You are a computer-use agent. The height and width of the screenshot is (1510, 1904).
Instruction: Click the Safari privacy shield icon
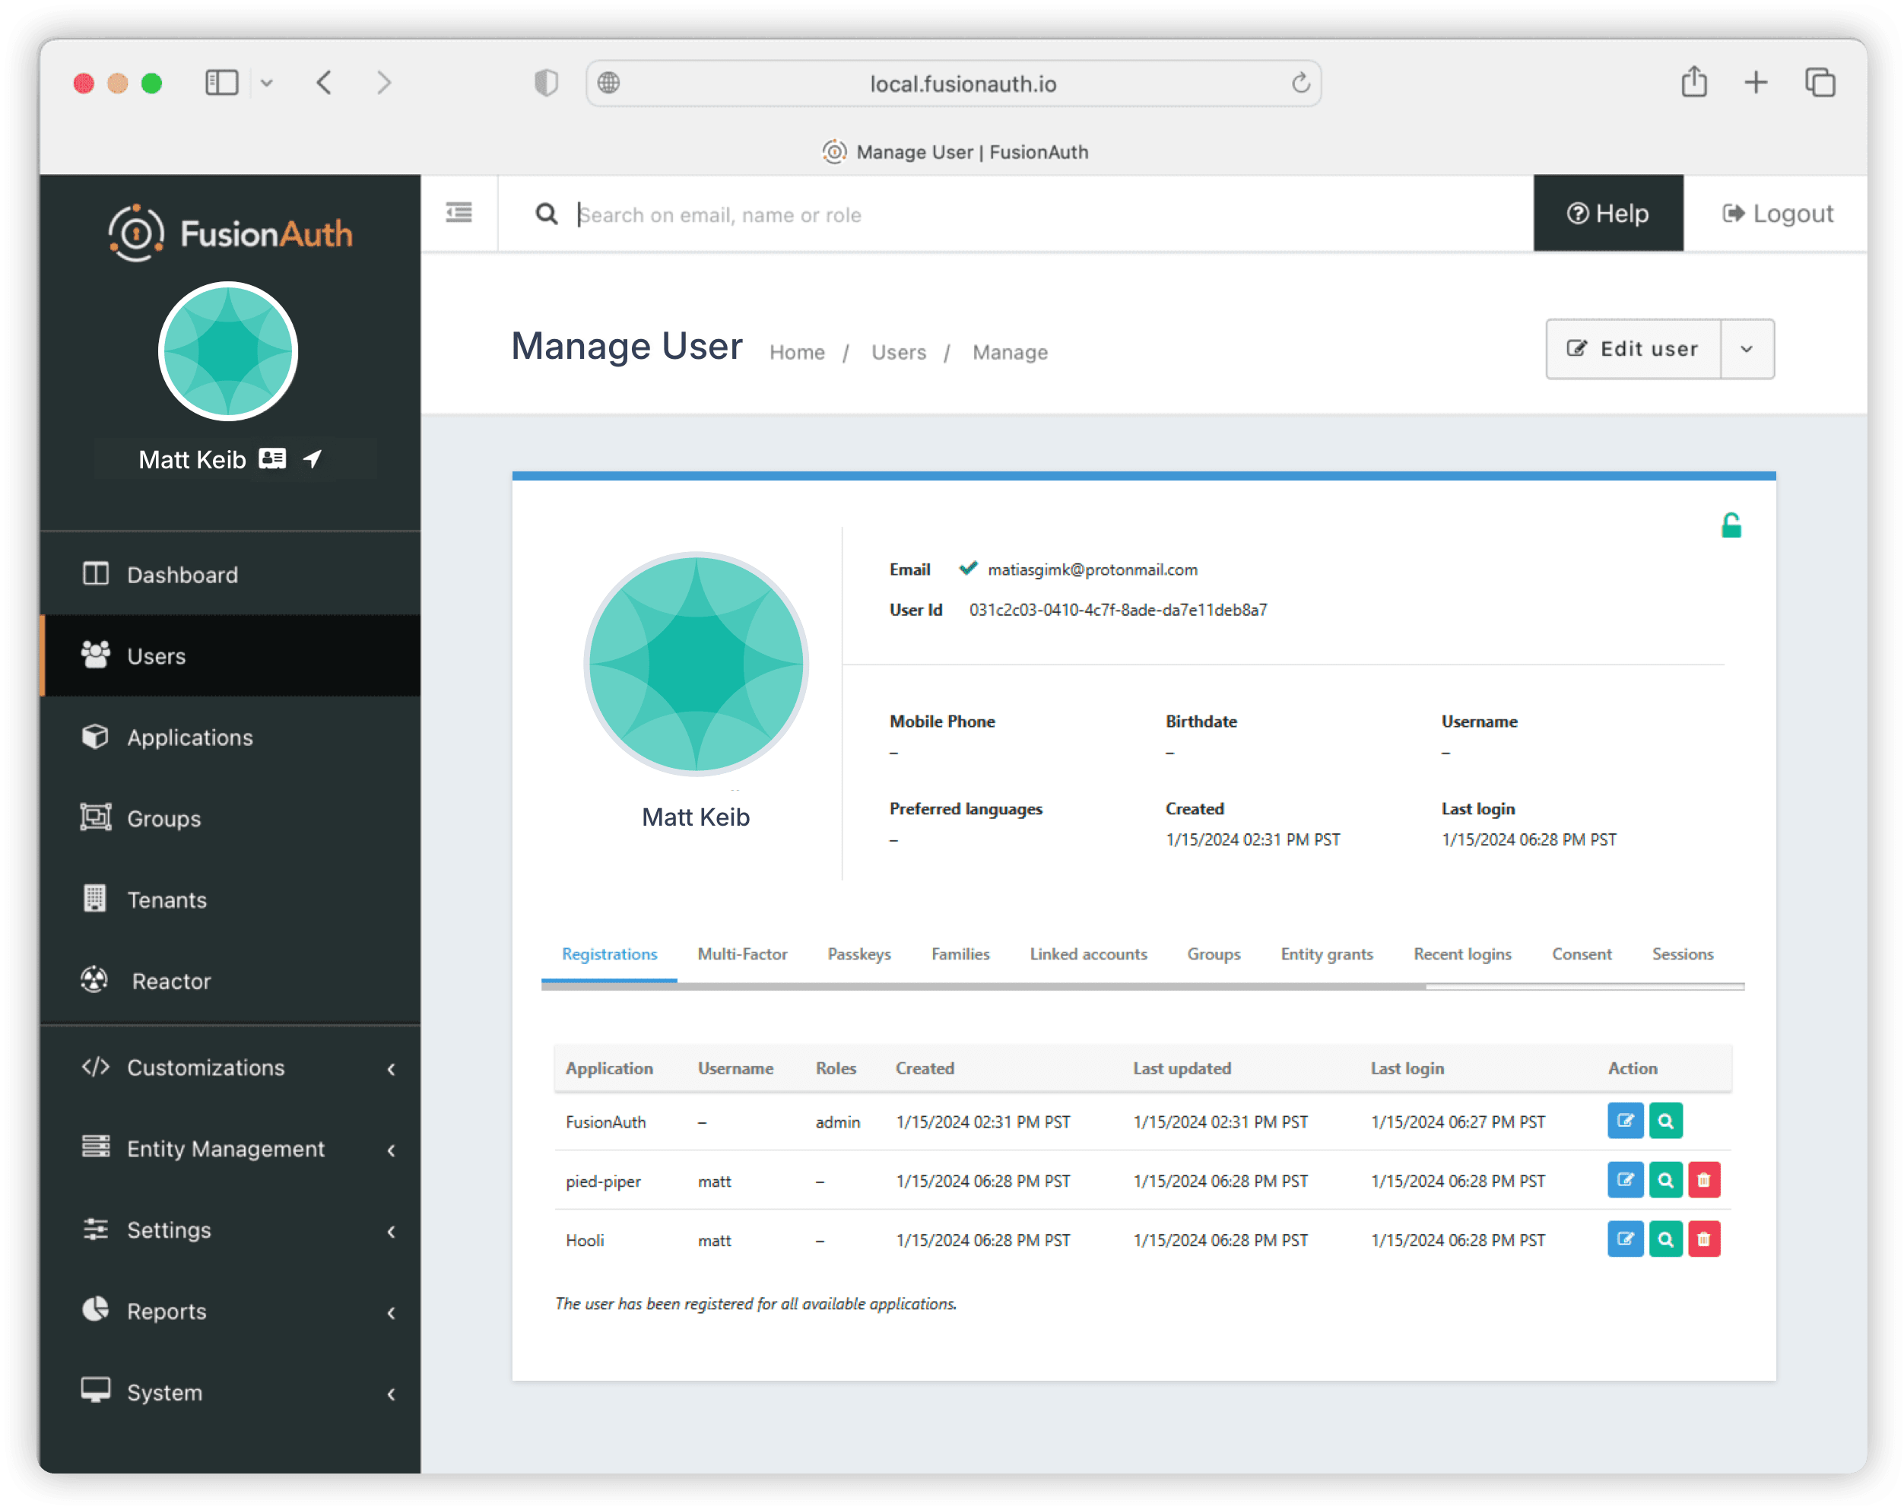pyautogui.click(x=547, y=83)
